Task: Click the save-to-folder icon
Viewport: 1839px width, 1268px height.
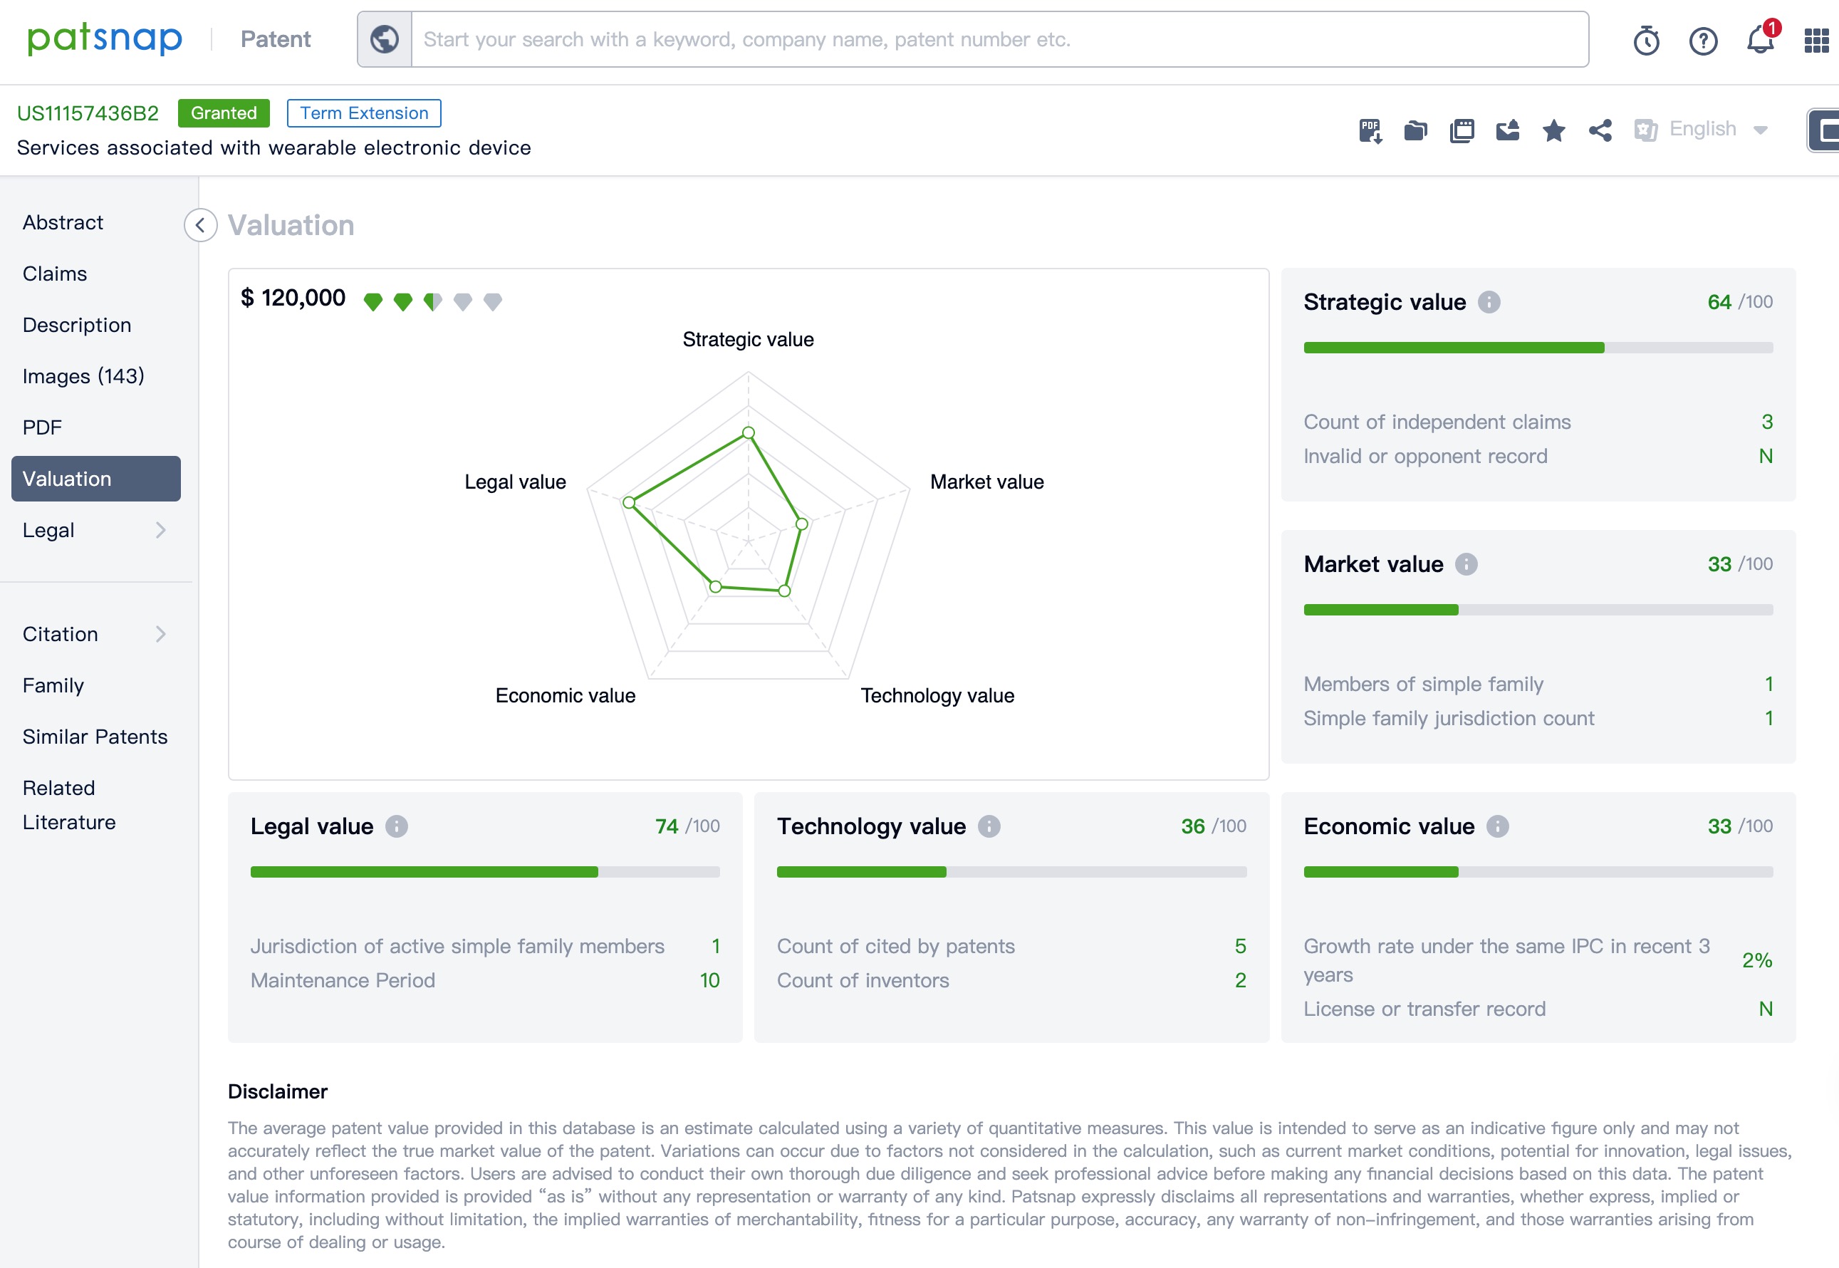Action: click(1416, 130)
